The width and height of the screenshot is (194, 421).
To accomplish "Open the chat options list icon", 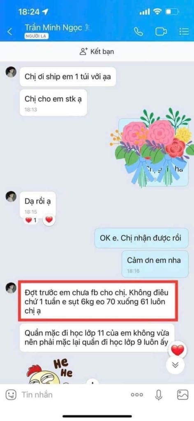I will pos(184,32).
